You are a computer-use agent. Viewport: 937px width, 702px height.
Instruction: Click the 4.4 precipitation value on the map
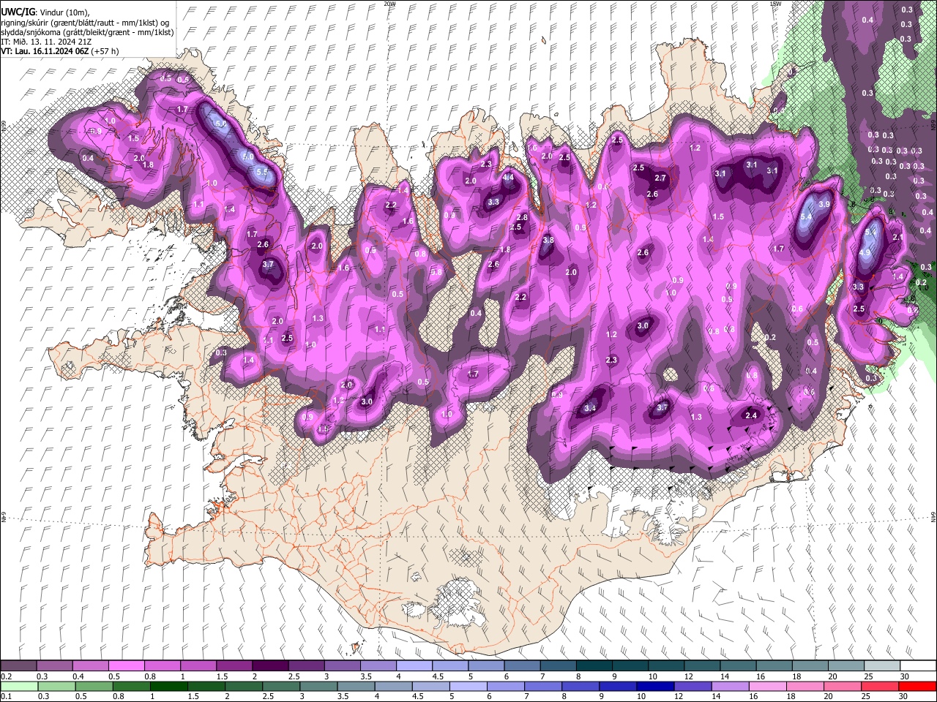coord(509,177)
